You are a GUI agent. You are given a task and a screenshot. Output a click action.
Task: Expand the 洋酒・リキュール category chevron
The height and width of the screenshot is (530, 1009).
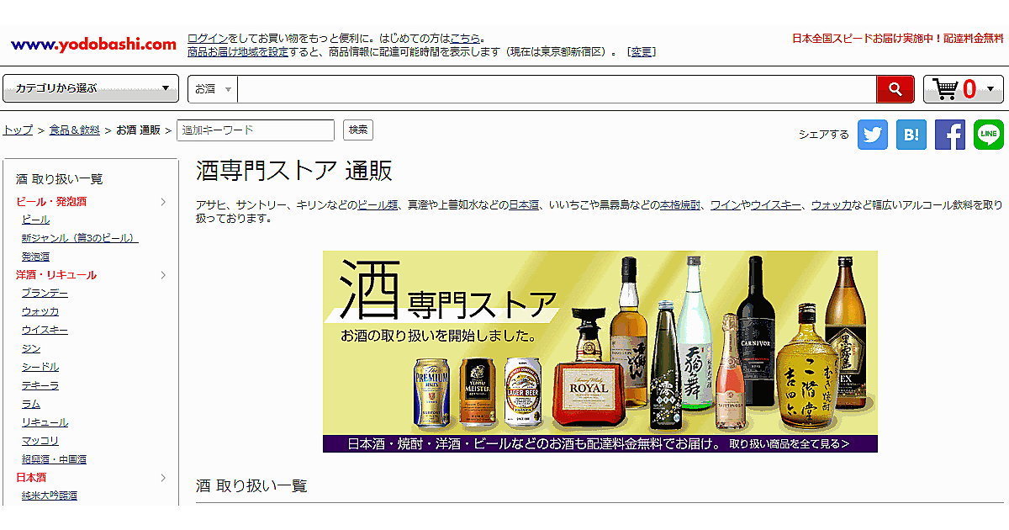[x=163, y=275]
